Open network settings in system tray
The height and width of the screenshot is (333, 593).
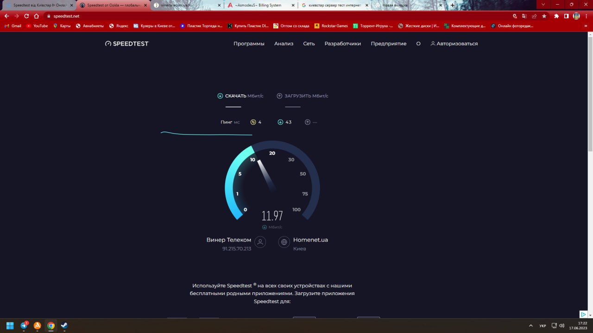[x=554, y=326]
